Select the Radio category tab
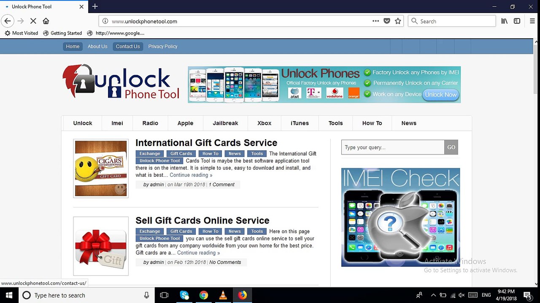540x303 pixels. pyautogui.click(x=150, y=123)
